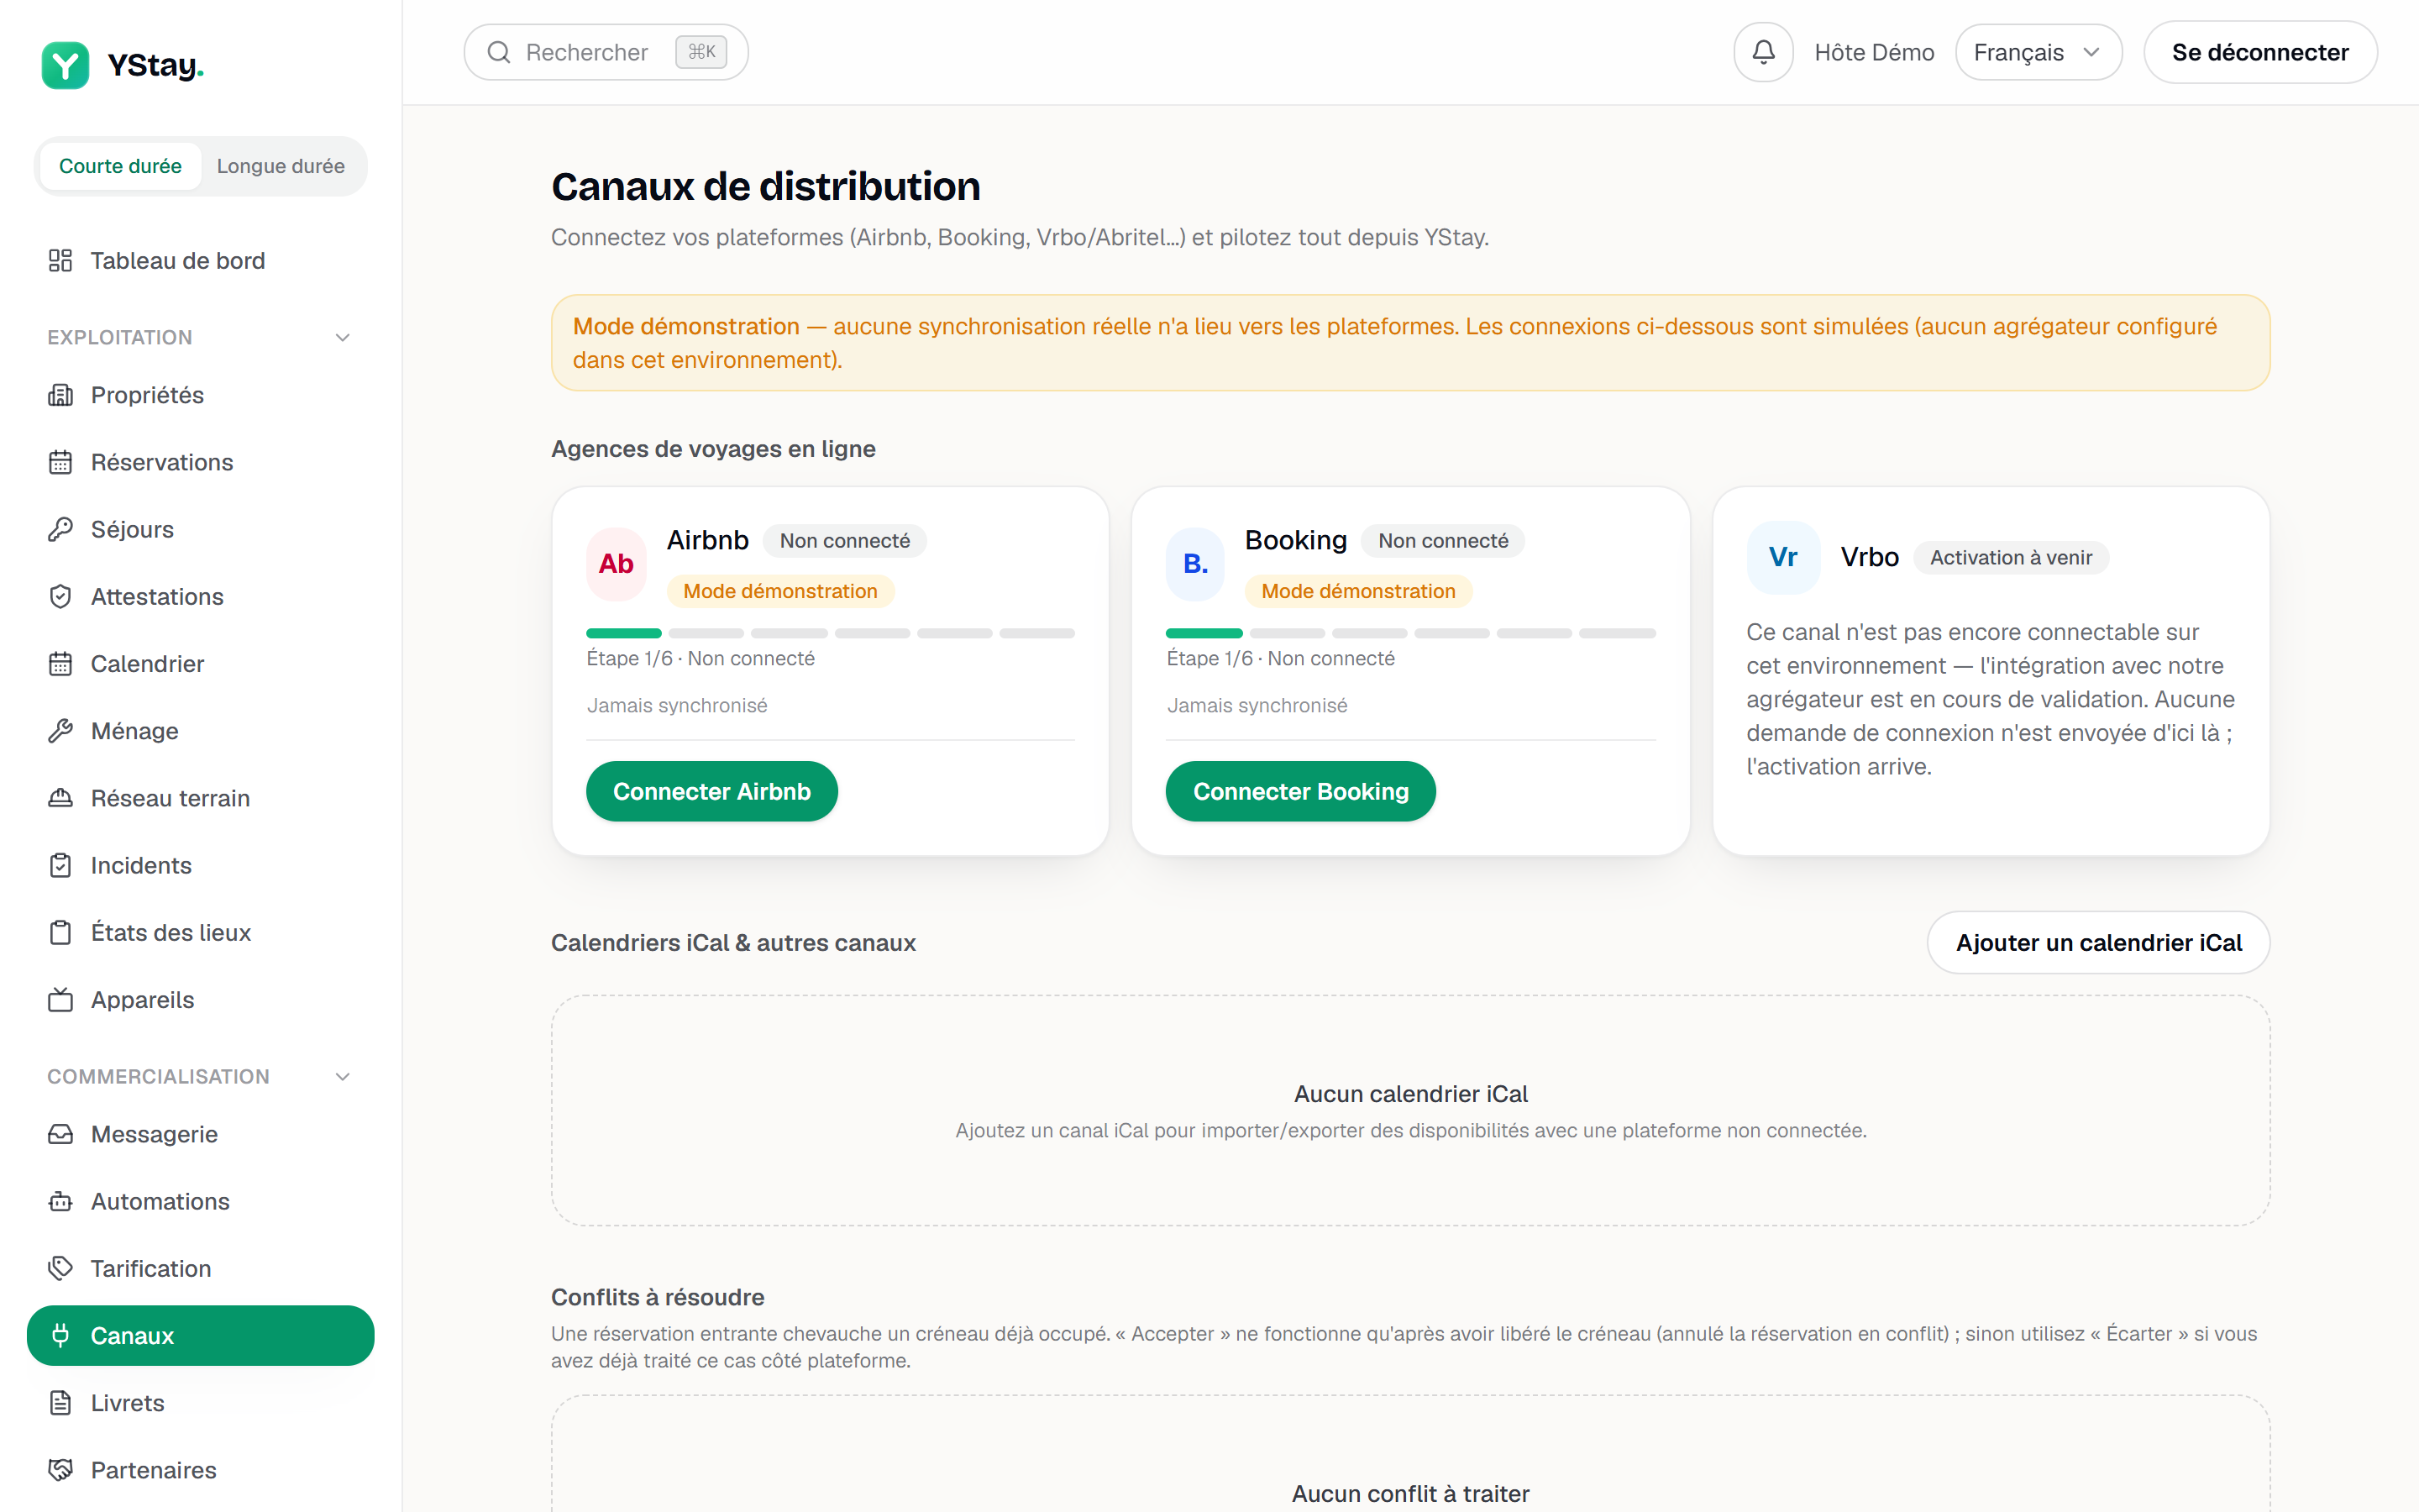
Task: Click Vrbo 'Activation à venir' badge
Action: tap(2011, 557)
